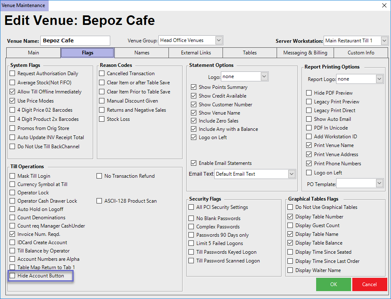Open the Messaging & Billing tab
Image resolution: width=391 pixels, height=299 pixels.
(305, 53)
